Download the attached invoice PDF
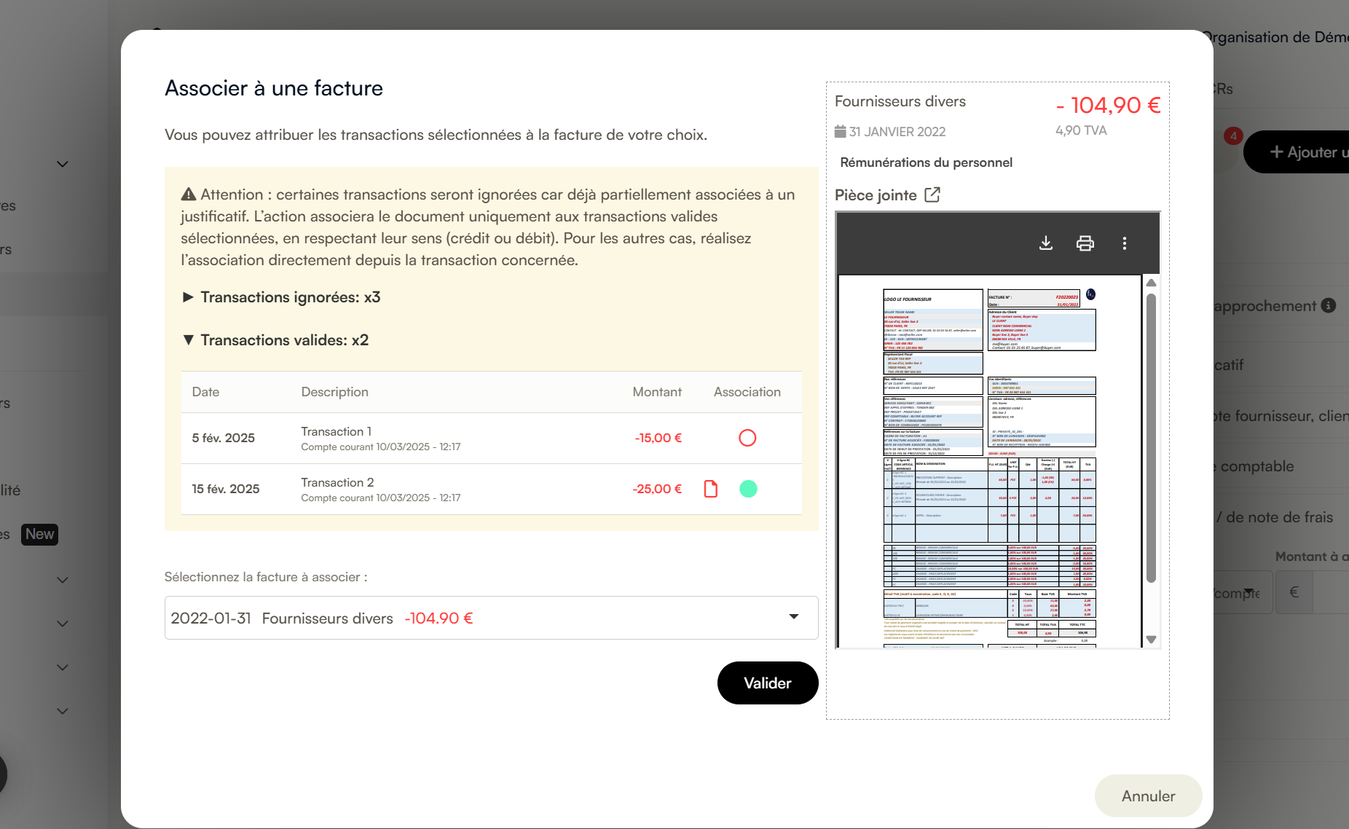 [1046, 243]
